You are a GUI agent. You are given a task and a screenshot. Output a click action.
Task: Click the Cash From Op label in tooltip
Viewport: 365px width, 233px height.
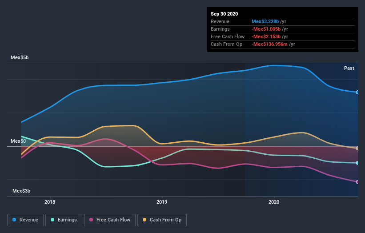pyautogui.click(x=226, y=44)
